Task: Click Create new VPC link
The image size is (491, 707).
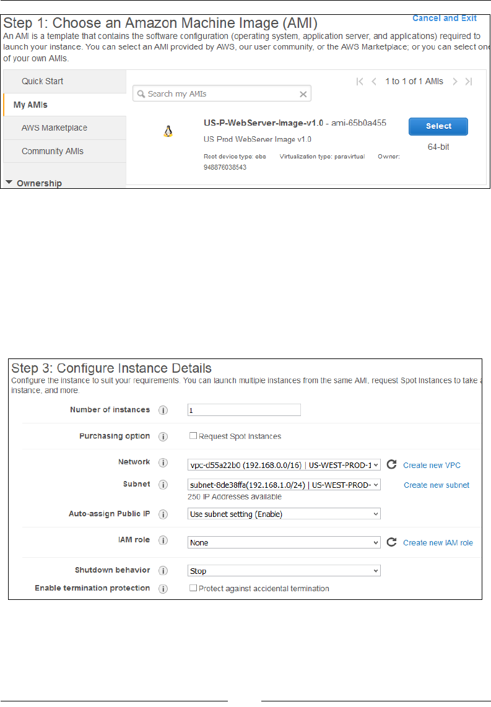Action: point(432,466)
